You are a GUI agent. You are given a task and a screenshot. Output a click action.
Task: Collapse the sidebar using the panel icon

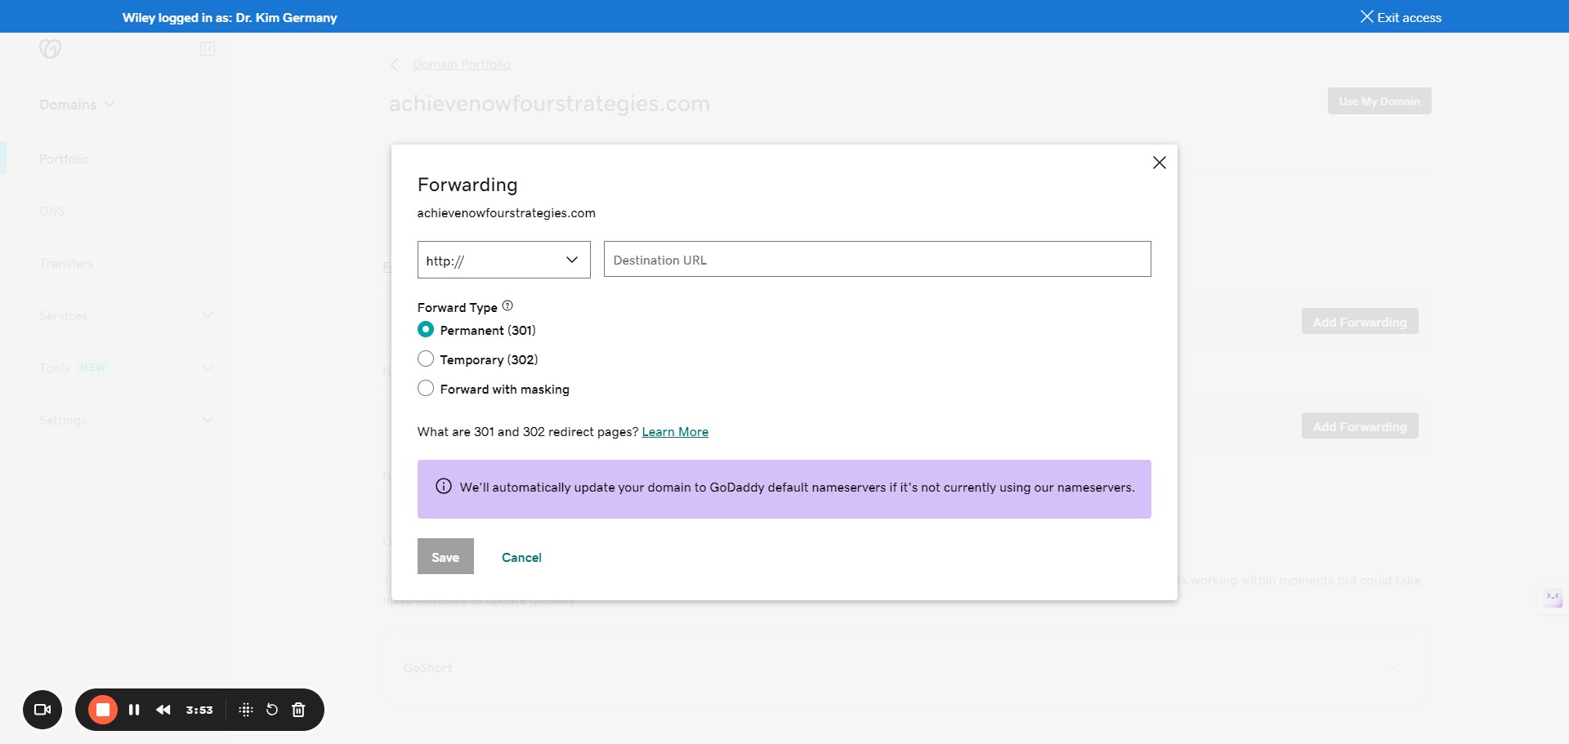pyautogui.click(x=207, y=49)
